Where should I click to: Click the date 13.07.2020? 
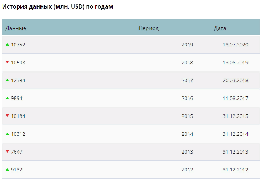235,45
